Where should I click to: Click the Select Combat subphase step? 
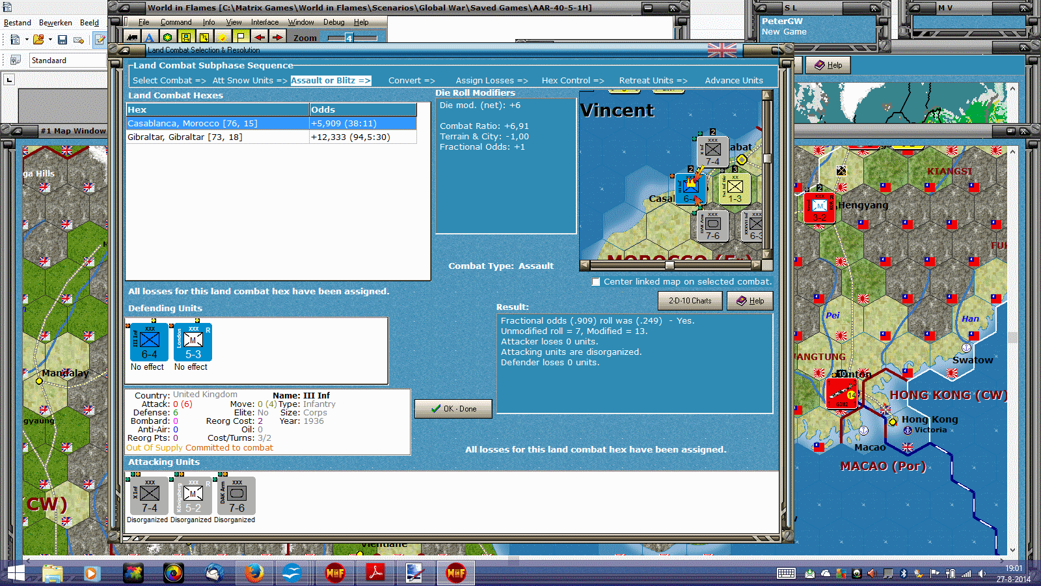[169, 81]
